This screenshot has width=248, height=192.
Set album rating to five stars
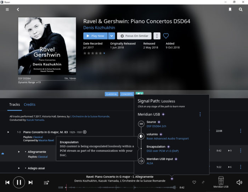[x=100, y=53]
